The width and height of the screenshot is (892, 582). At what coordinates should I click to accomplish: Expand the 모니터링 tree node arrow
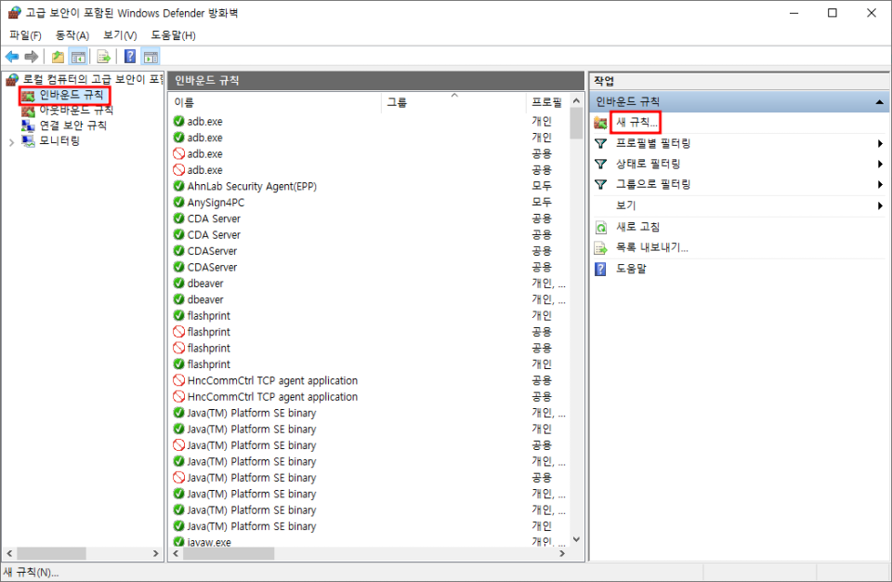click(11, 142)
